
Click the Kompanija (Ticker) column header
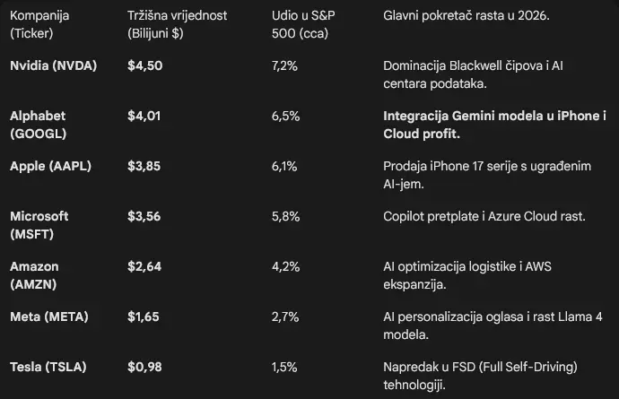click(x=39, y=24)
